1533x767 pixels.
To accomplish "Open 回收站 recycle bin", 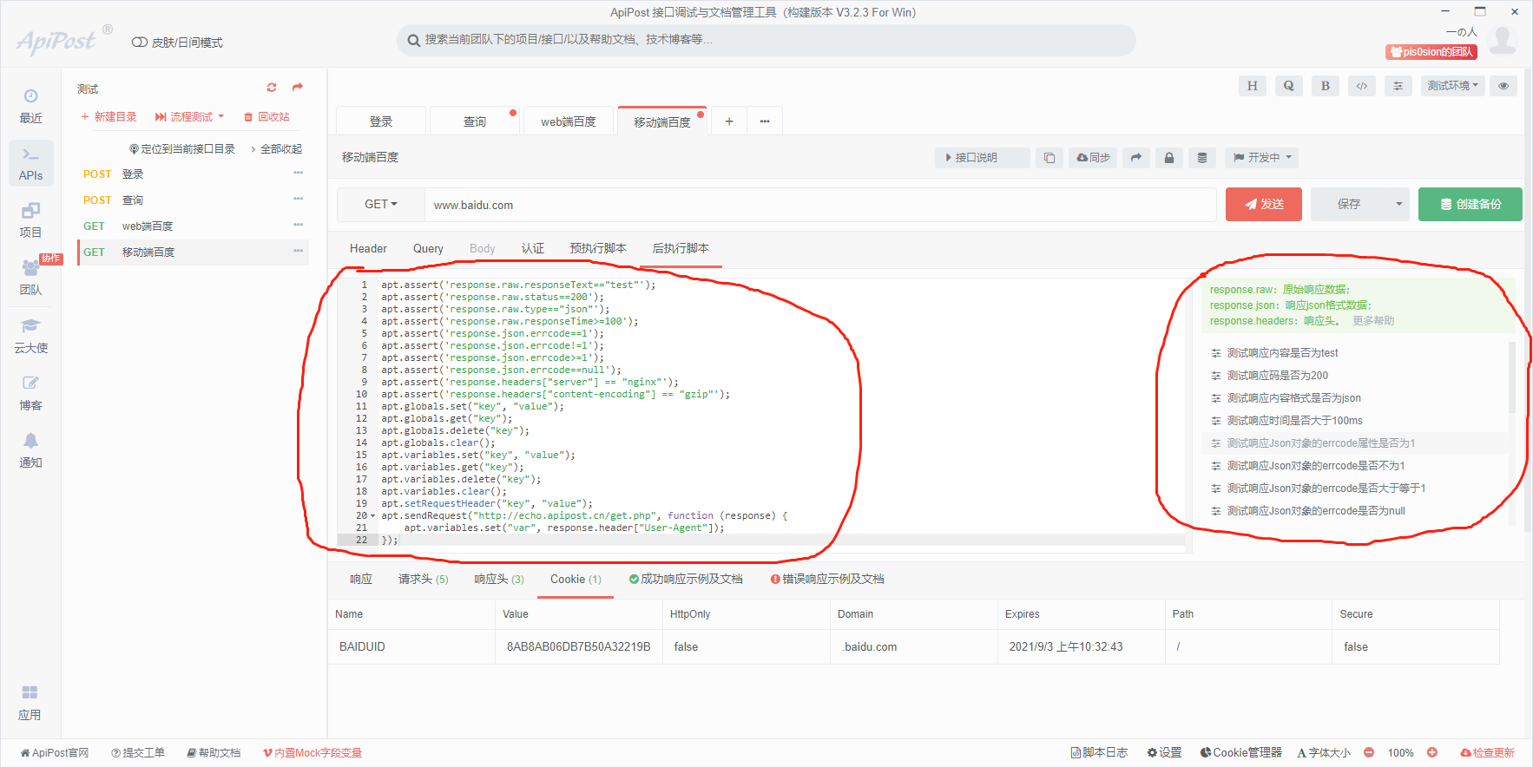I will pos(266,117).
